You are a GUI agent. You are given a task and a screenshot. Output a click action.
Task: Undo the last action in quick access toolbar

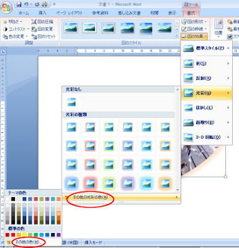(x=26, y=4)
